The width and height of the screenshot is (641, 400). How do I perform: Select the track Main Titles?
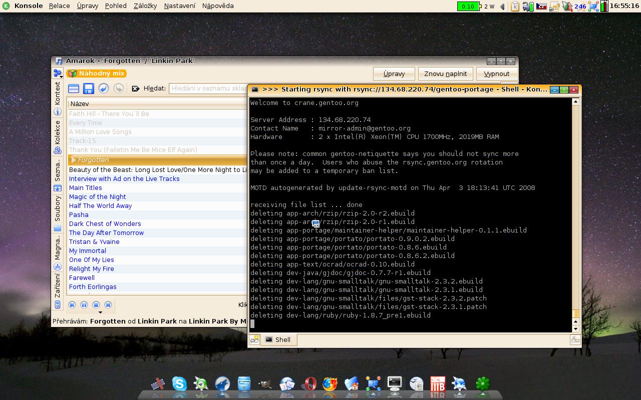(x=157, y=188)
